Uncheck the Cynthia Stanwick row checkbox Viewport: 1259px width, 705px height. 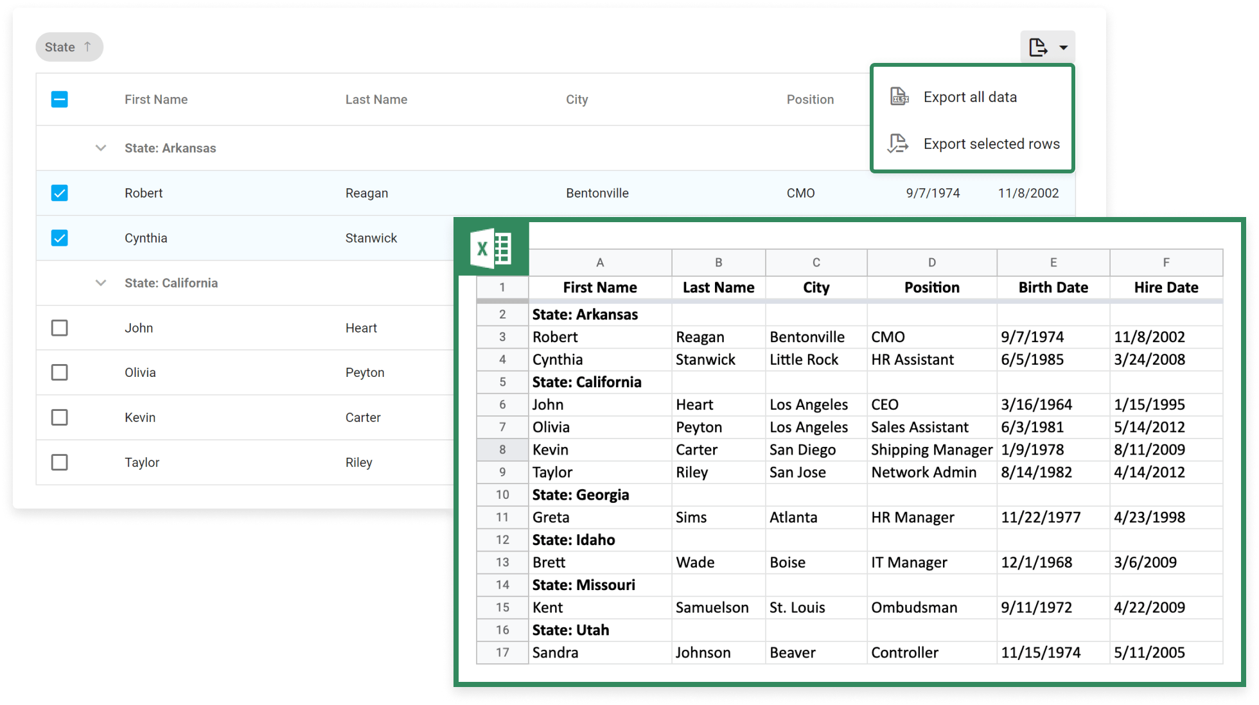(x=59, y=238)
